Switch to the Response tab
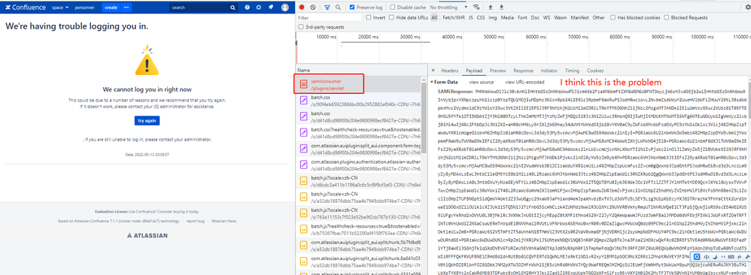 click(x=523, y=71)
